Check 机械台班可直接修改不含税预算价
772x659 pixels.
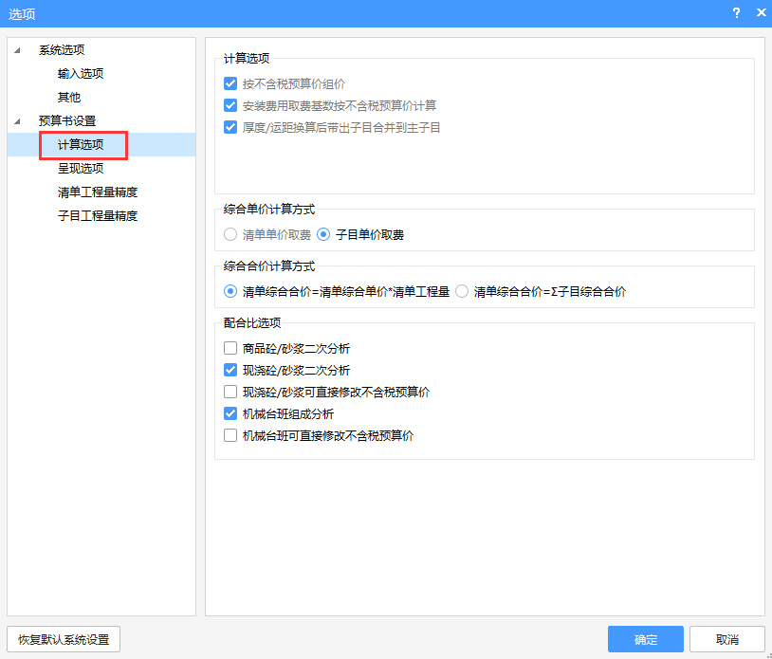(230, 436)
